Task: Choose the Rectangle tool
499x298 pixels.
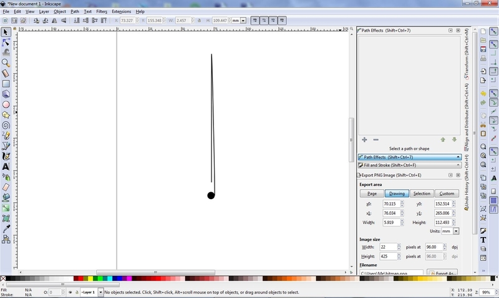Action: point(6,84)
